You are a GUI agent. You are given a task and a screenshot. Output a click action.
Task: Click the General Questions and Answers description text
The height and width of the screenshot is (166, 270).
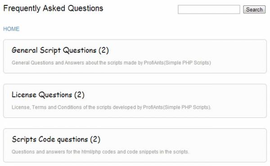111,63
